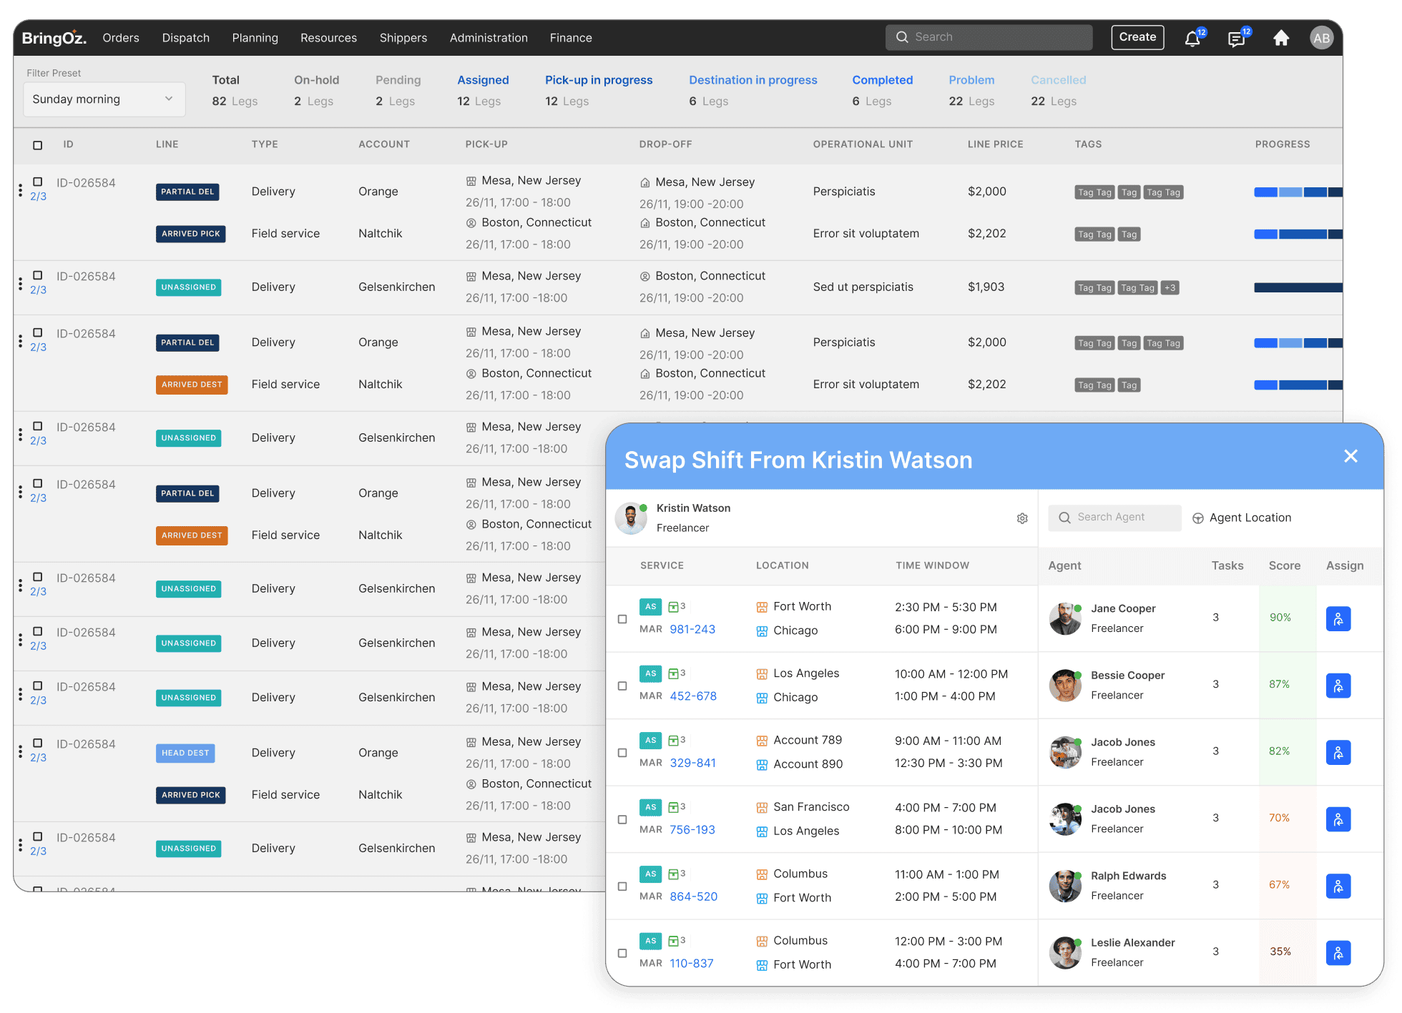The height and width of the screenshot is (1013, 1402).
Task: Click the progress bar of first Perspiciatis row
Action: click(1298, 192)
